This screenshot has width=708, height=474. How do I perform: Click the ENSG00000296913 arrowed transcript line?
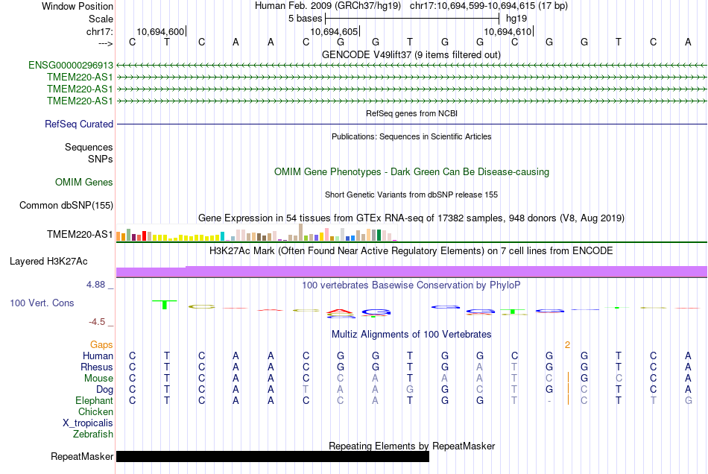click(411, 66)
